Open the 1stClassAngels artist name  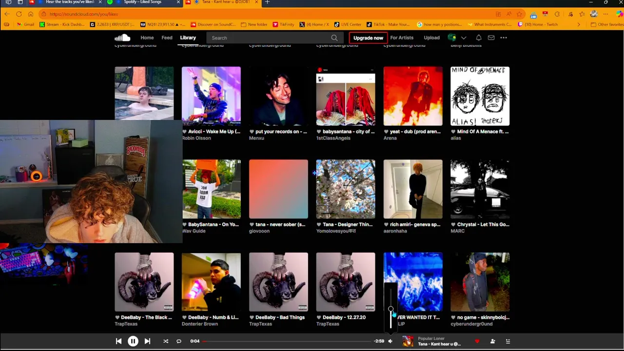(x=333, y=138)
